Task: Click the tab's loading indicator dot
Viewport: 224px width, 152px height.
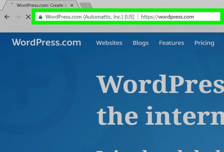Action: (x=12, y=4)
